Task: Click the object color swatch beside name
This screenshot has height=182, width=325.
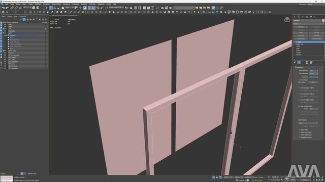Action: pos(323,20)
